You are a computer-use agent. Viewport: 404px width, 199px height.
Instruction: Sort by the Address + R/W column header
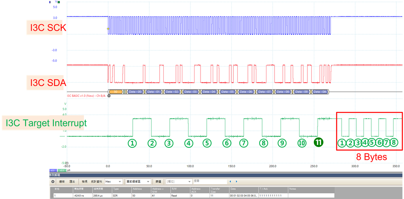[x=161, y=190]
